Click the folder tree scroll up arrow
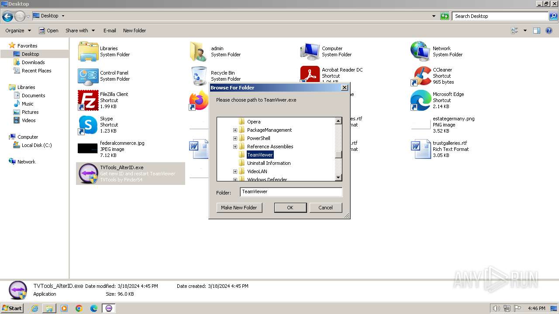The height and width of the screenshot is (314, 559). pos(338,121)
